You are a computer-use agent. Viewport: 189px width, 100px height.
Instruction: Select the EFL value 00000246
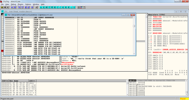(157, 52)
